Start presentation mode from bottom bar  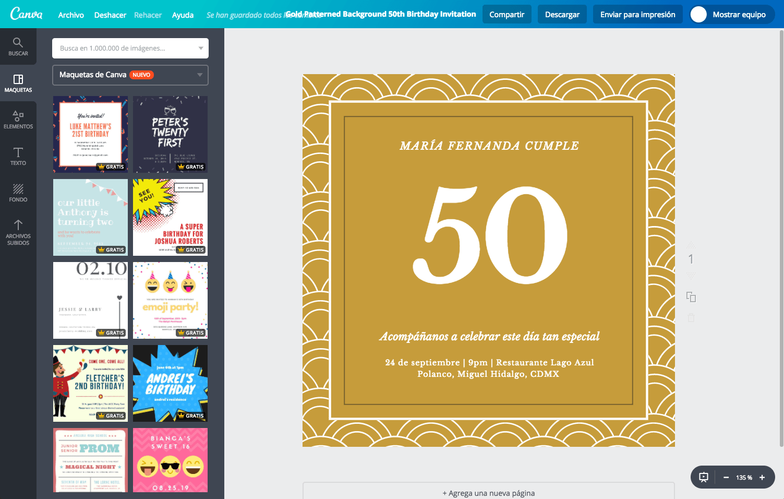pos(704,477)
